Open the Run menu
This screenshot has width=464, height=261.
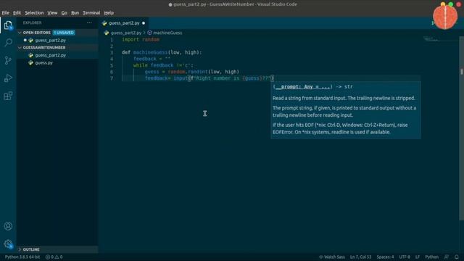point(75,13)
